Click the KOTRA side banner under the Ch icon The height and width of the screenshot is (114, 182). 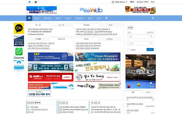(19, 41)
